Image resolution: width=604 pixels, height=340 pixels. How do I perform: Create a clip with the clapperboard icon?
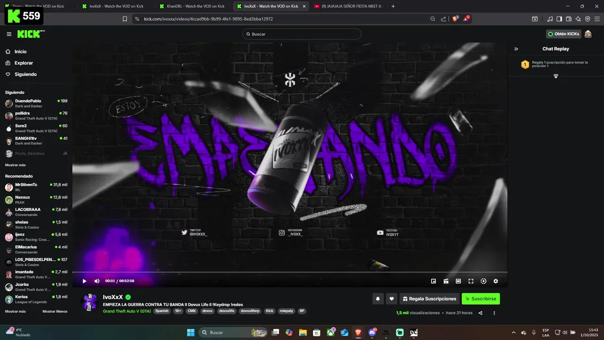pos(446,281)
